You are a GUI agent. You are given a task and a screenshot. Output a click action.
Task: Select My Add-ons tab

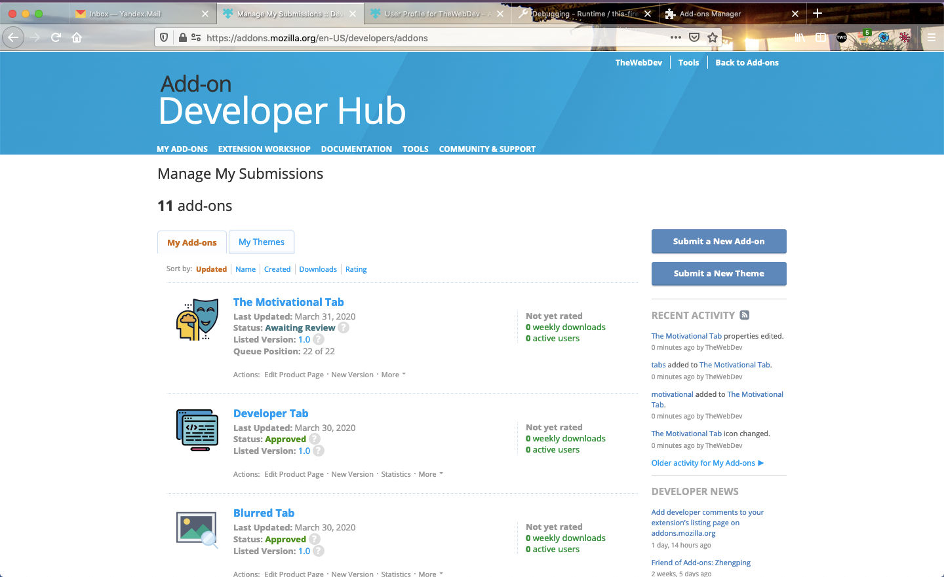192,242
